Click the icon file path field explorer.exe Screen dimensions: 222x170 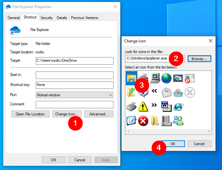point(155,59)
